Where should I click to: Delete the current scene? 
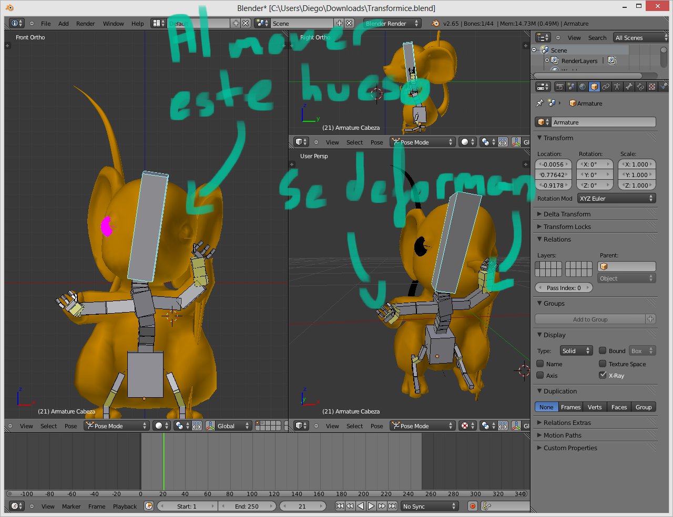349,23
